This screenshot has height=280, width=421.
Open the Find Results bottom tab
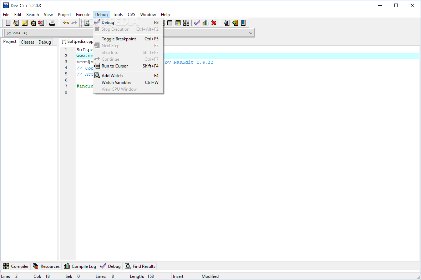click(x=140, y=266)
